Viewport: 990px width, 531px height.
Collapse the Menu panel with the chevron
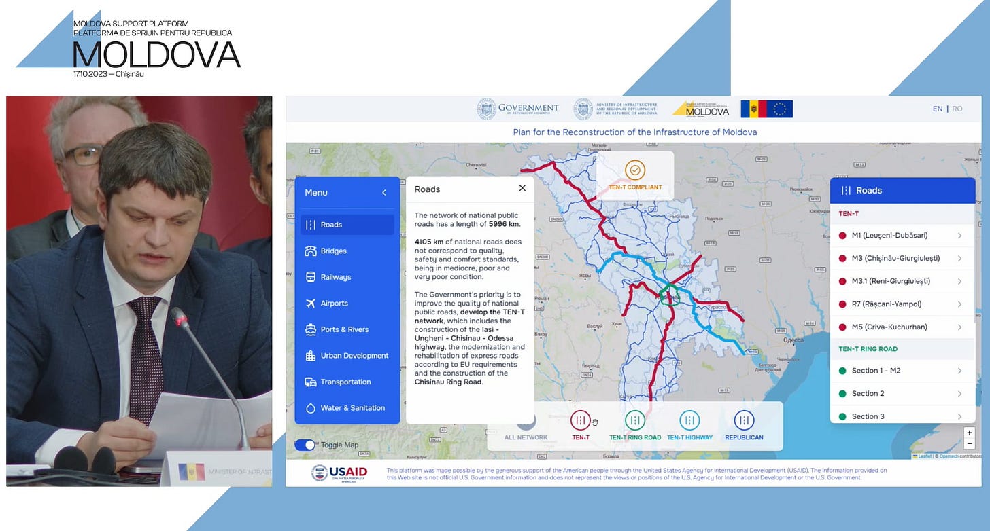pos(384,193)
